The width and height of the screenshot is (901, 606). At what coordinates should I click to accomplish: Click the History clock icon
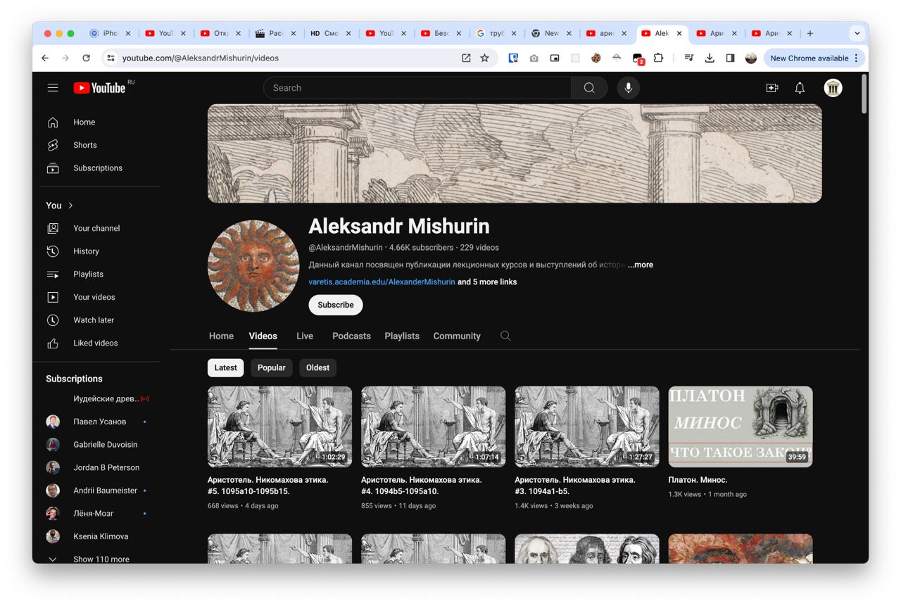tap(53, 251)
